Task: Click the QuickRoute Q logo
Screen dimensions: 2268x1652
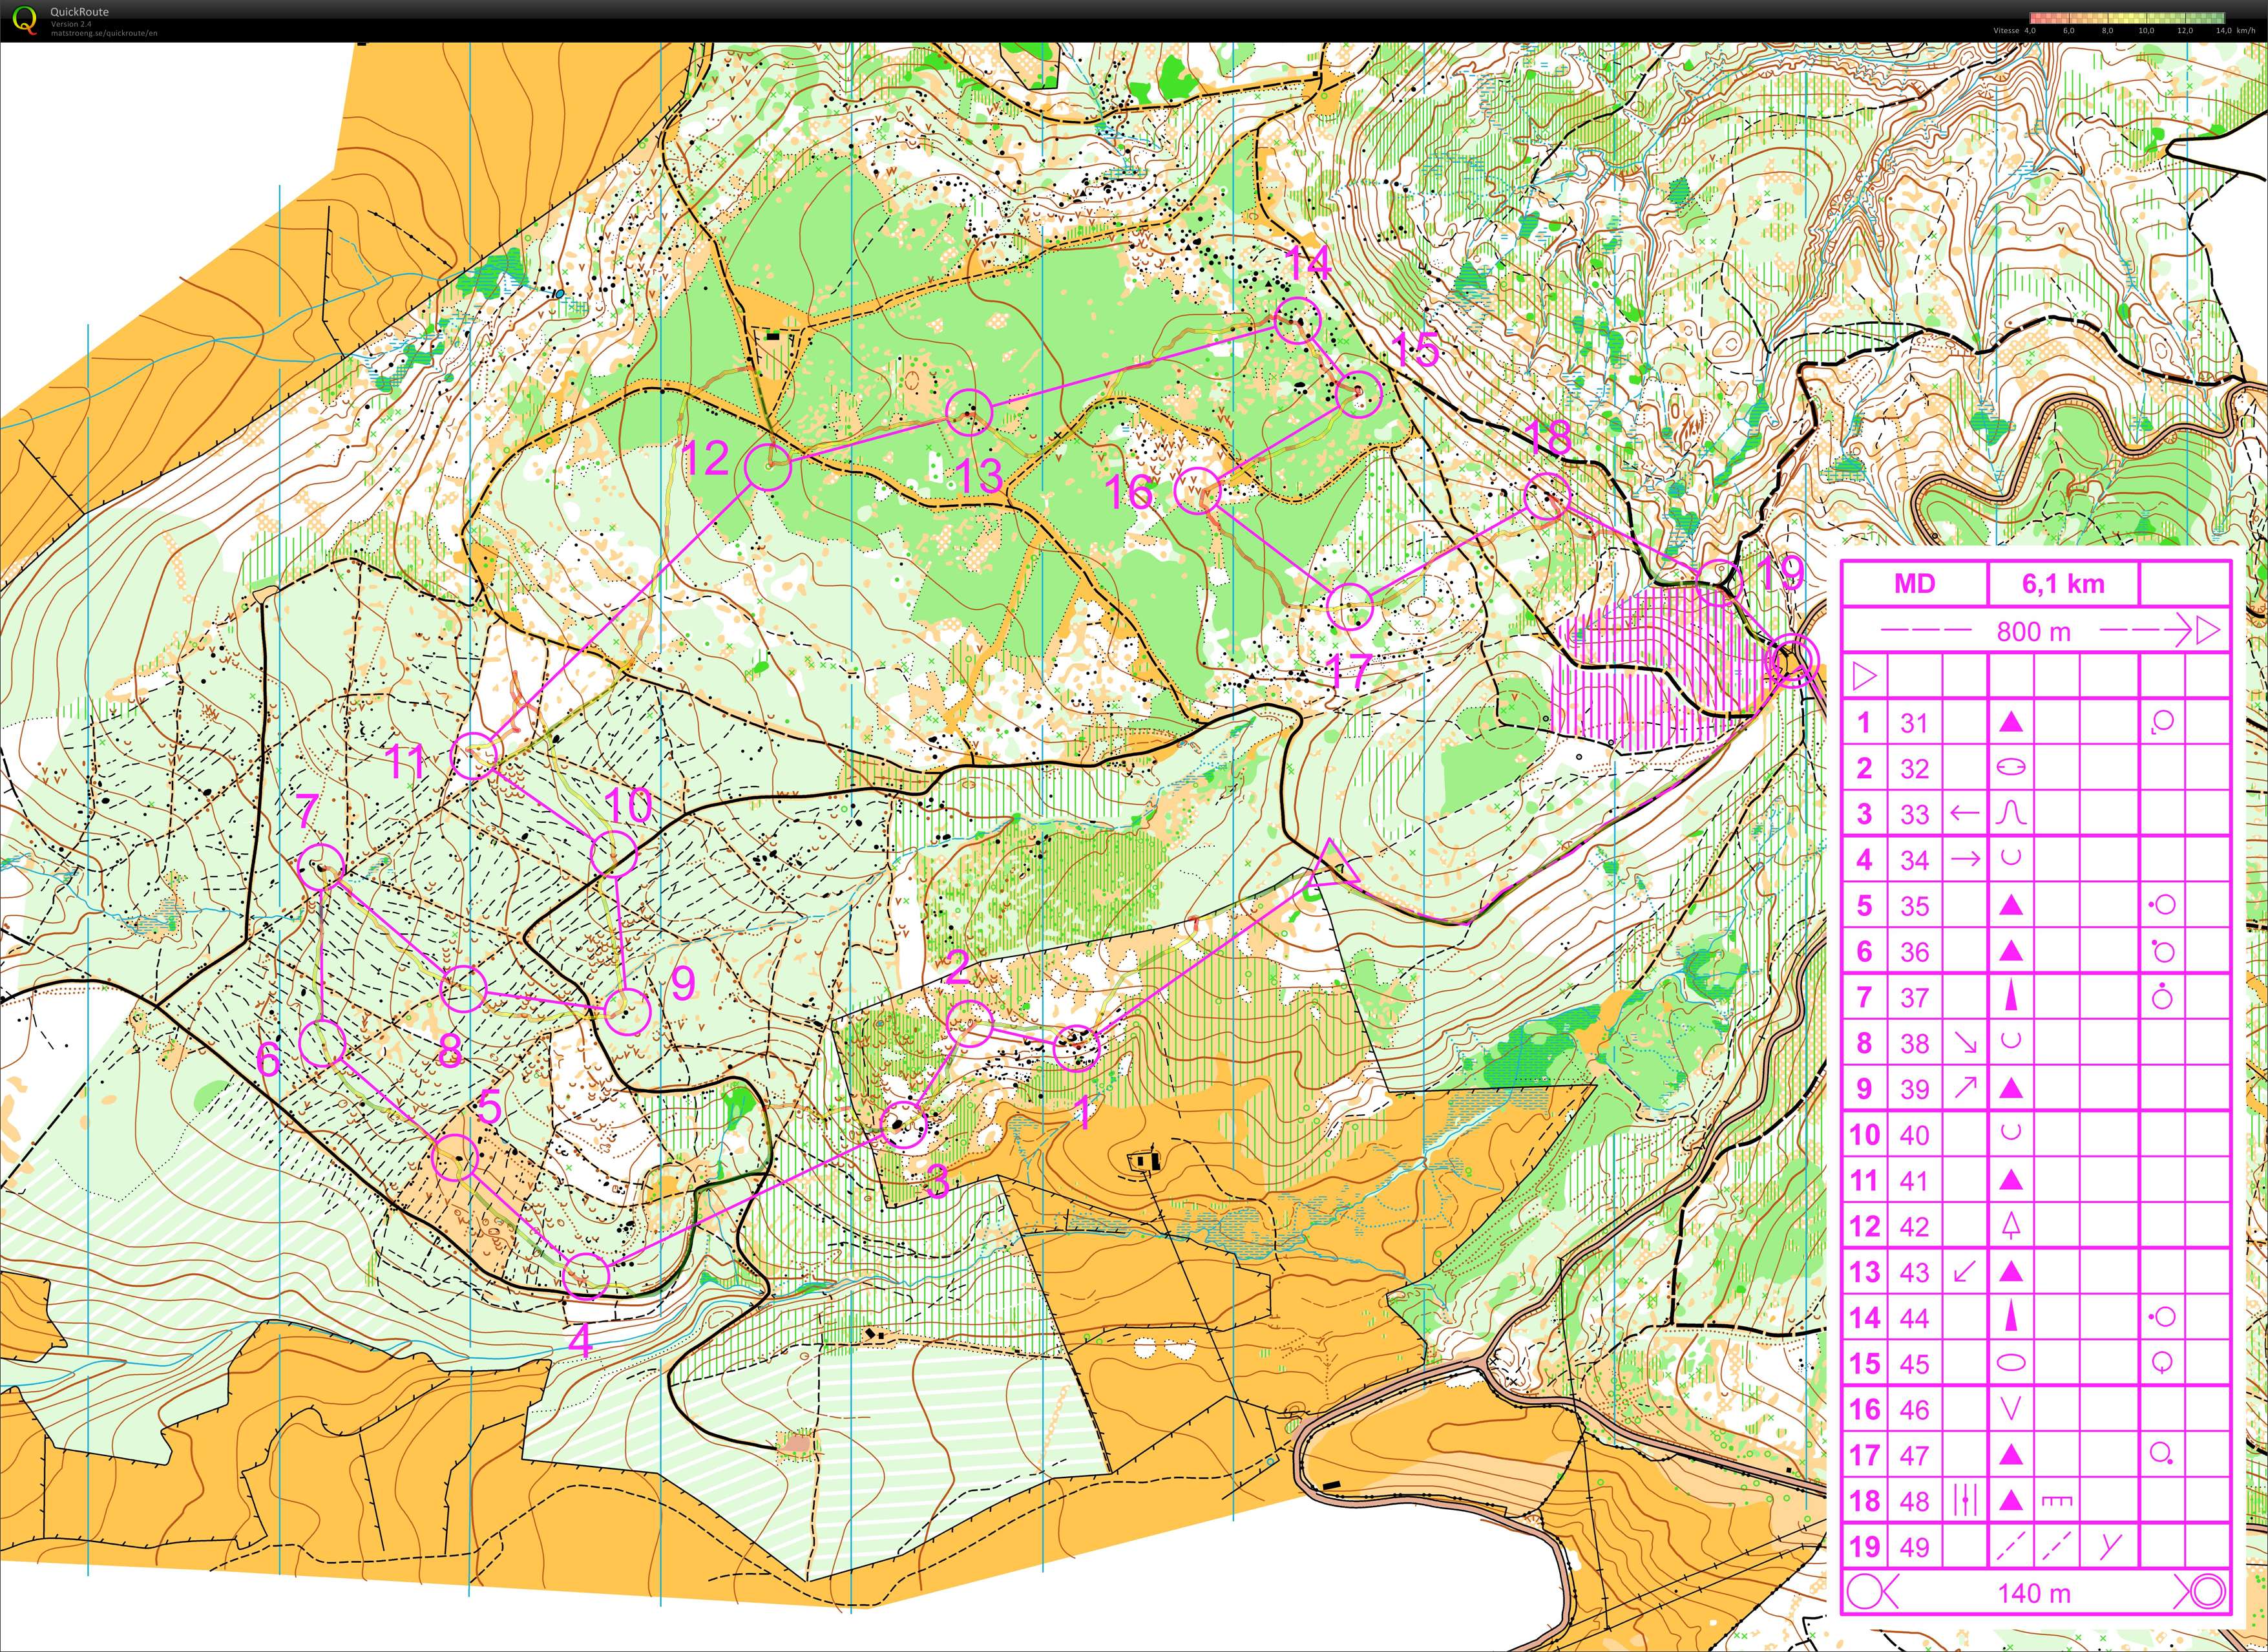Action: coord(26,19)
